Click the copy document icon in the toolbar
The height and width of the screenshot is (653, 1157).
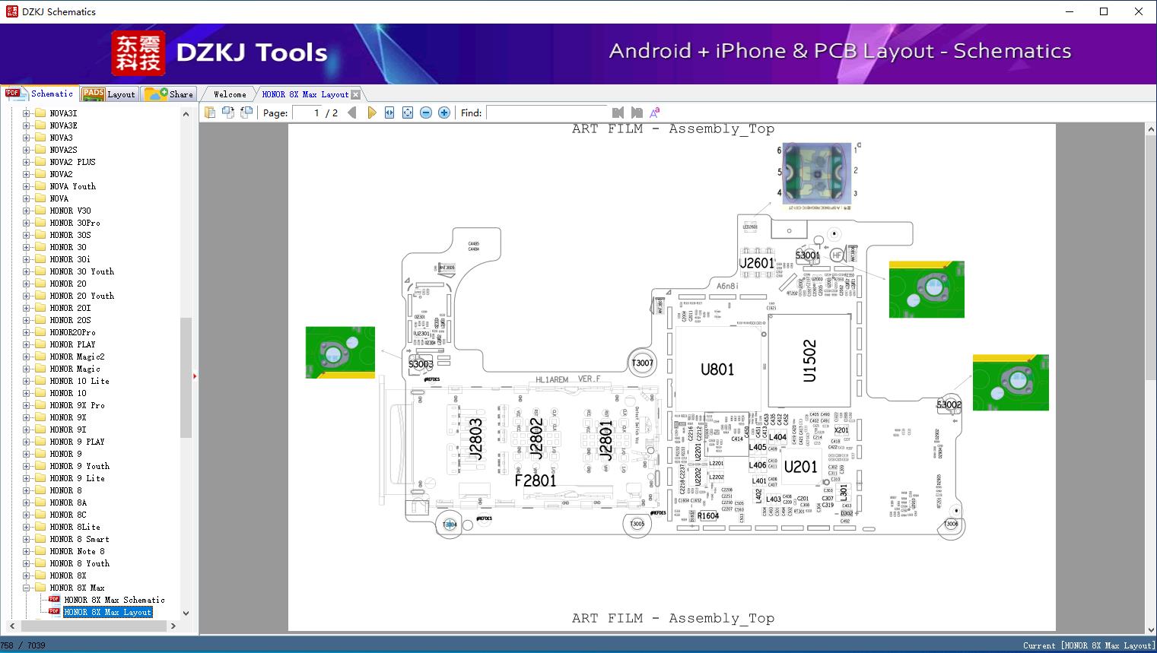[209, 113]
